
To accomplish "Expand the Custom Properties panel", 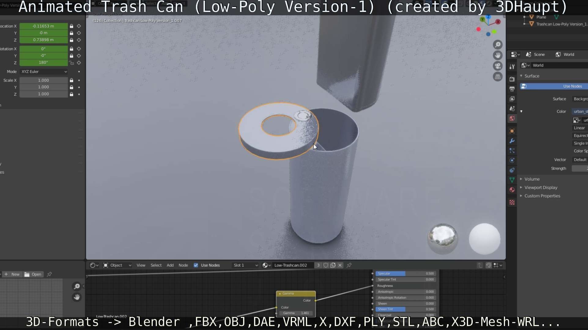I will [x=542, y=196].
